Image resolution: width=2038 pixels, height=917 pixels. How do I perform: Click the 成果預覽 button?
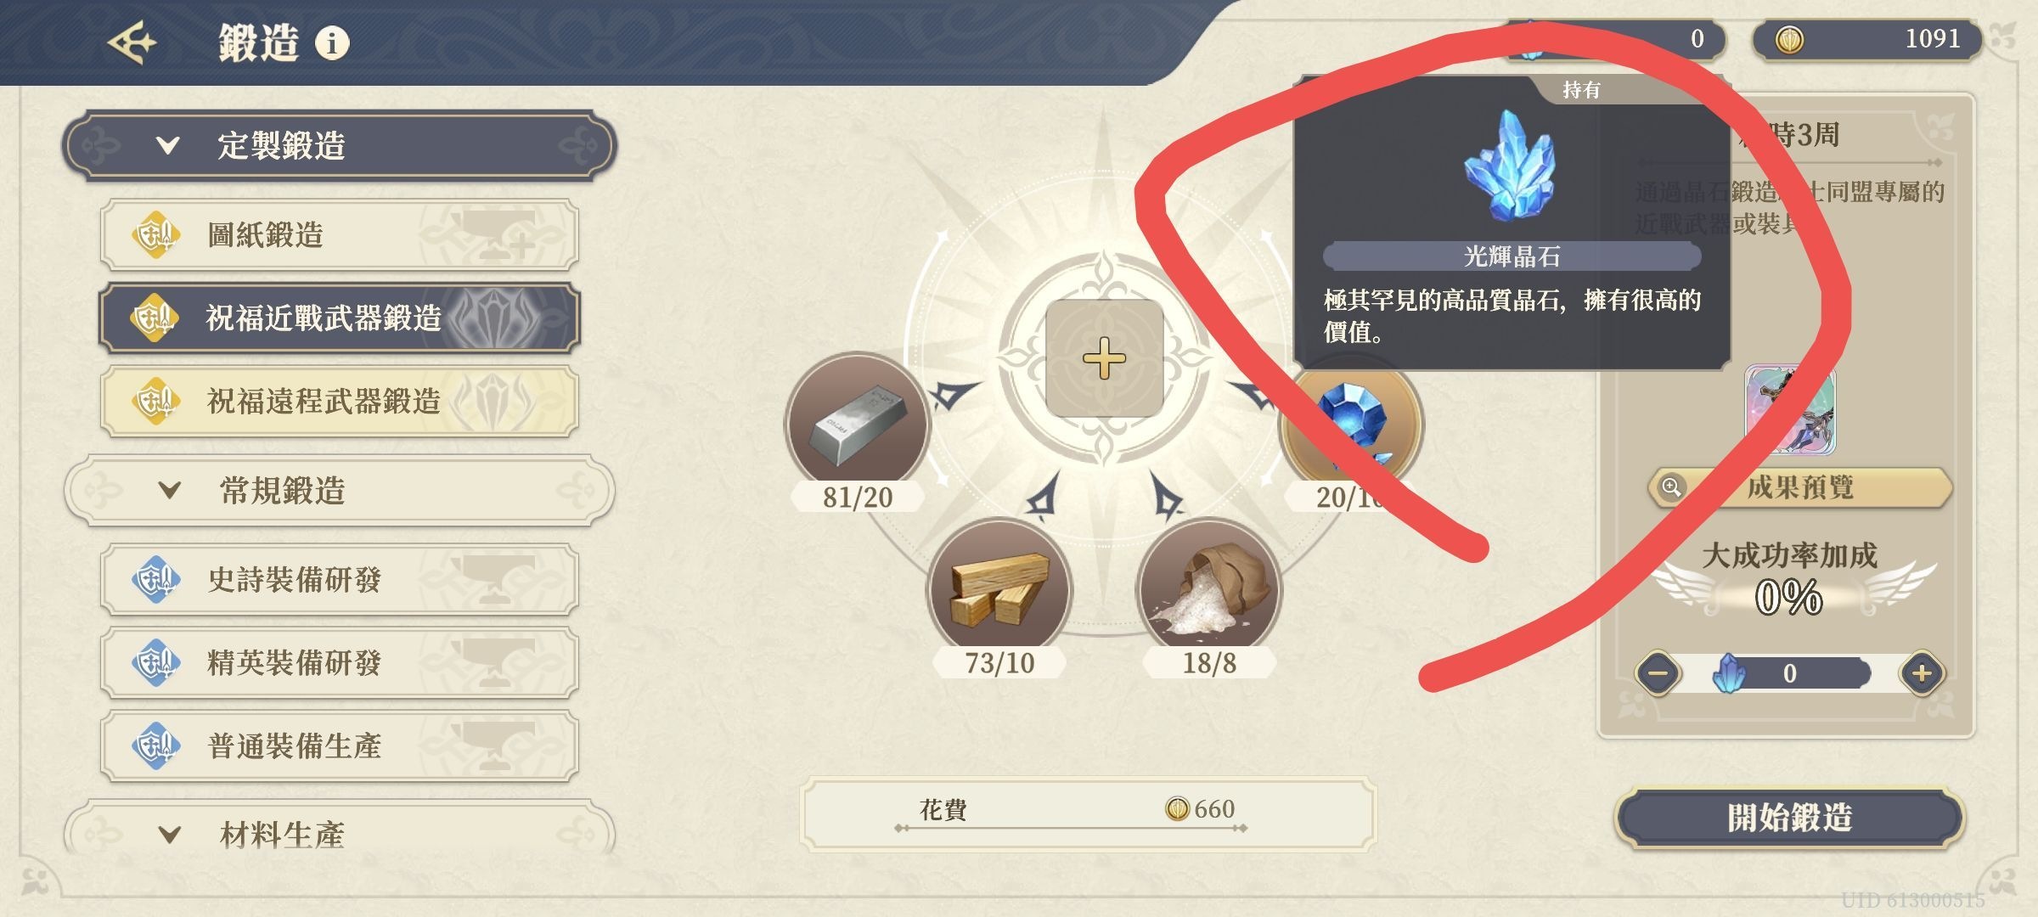1799,487
